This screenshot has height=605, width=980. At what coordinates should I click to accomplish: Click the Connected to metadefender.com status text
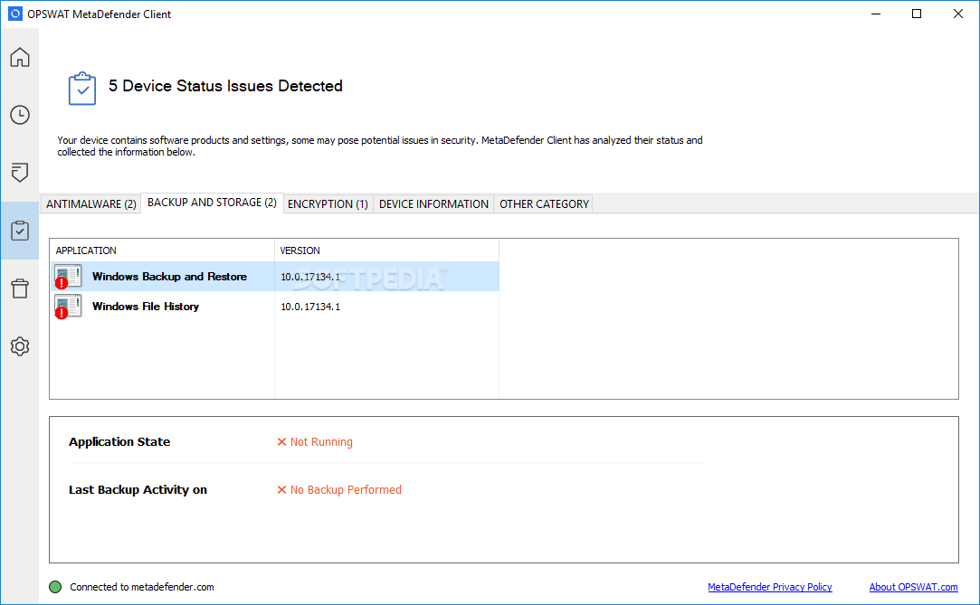click(x=142, y=587)
